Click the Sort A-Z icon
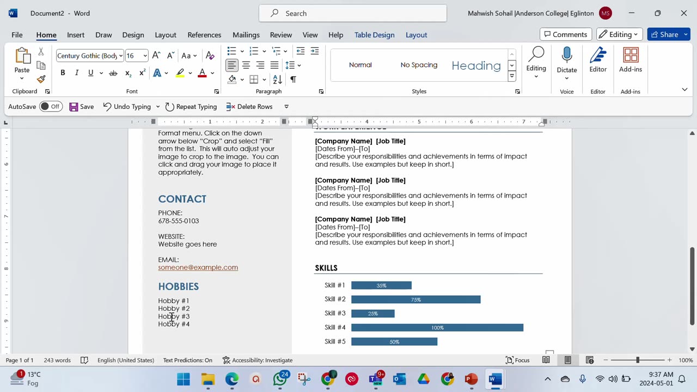This screenshot has height=392, width=697. coord(278,79)
